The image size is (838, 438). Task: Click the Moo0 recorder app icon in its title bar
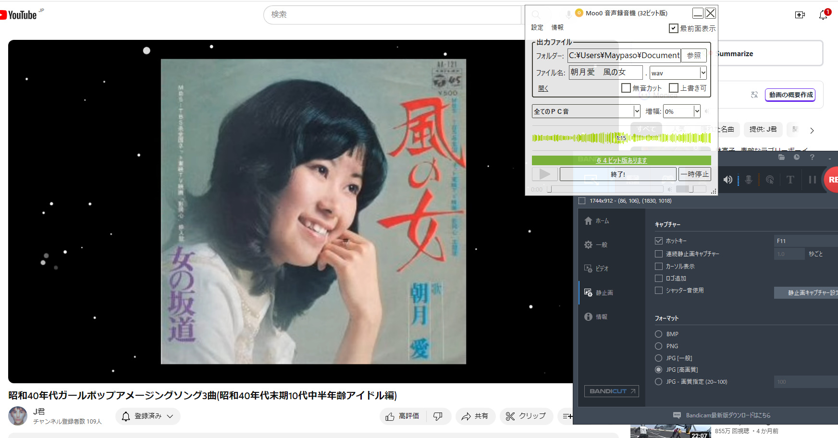point(579,13)
